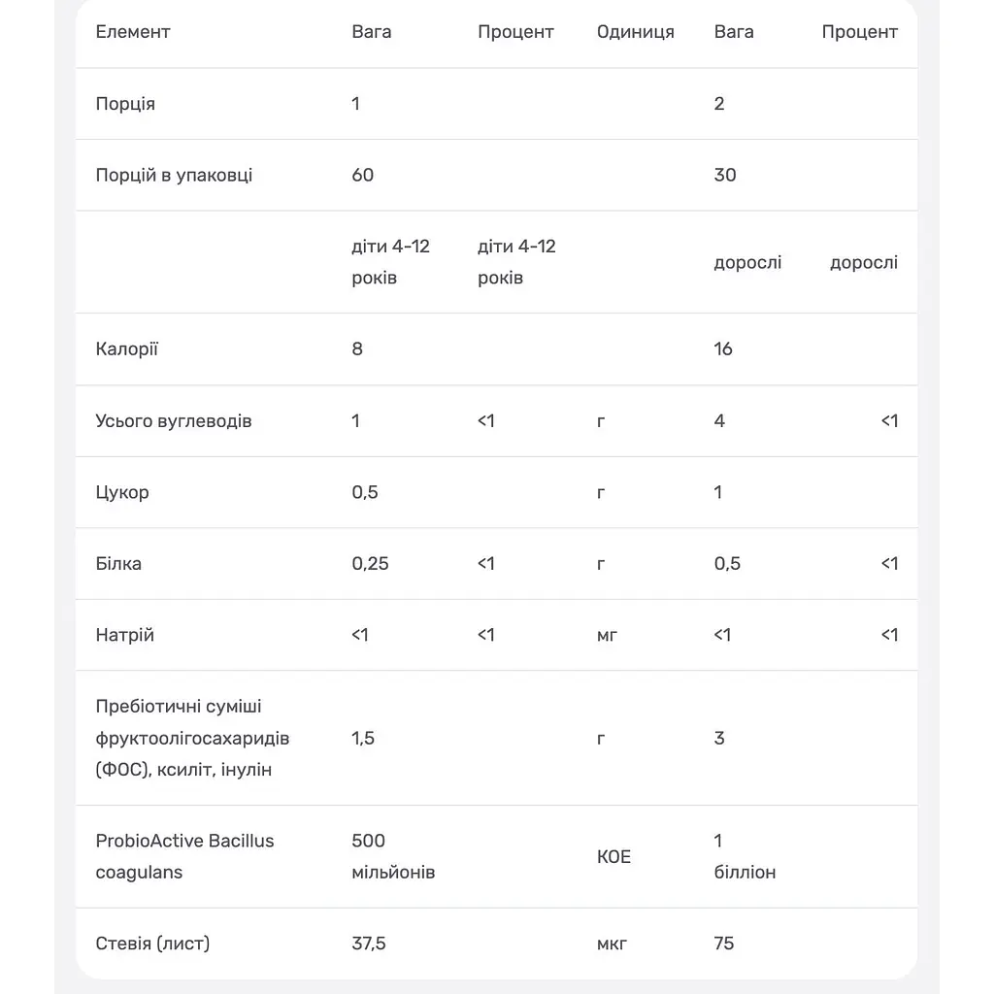This screenshot has width=994, height=994.
Task: Click ProbioActive Bacillus coagulans label
Action: 184,856
